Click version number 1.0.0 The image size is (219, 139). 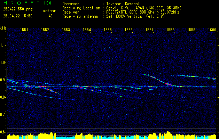[47, 3]
